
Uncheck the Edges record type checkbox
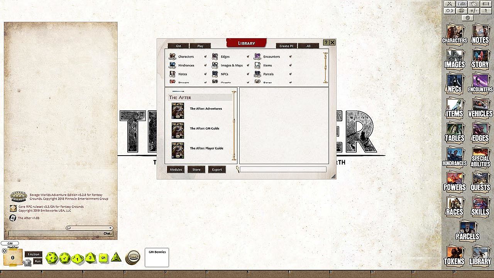click(x=248, y=57)
